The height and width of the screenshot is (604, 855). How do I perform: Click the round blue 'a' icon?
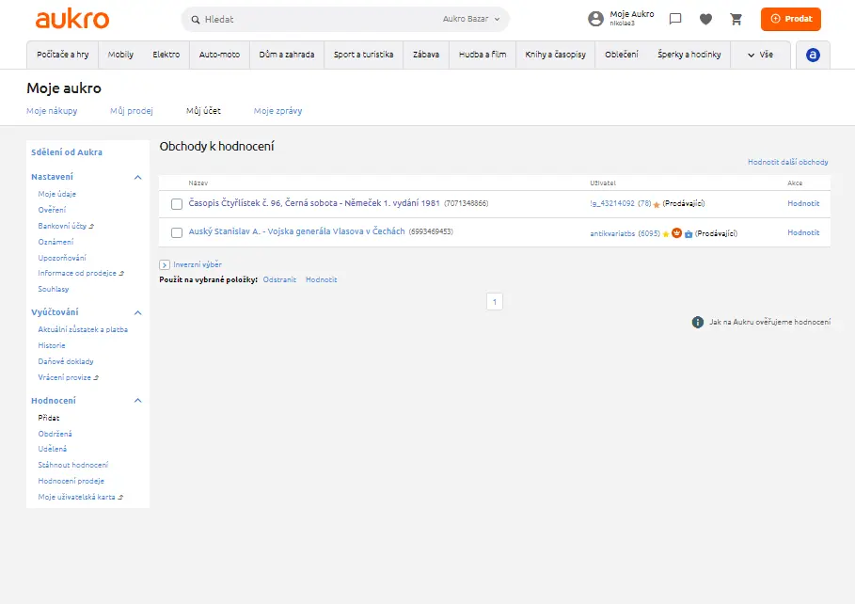click(x=813, y=55)
